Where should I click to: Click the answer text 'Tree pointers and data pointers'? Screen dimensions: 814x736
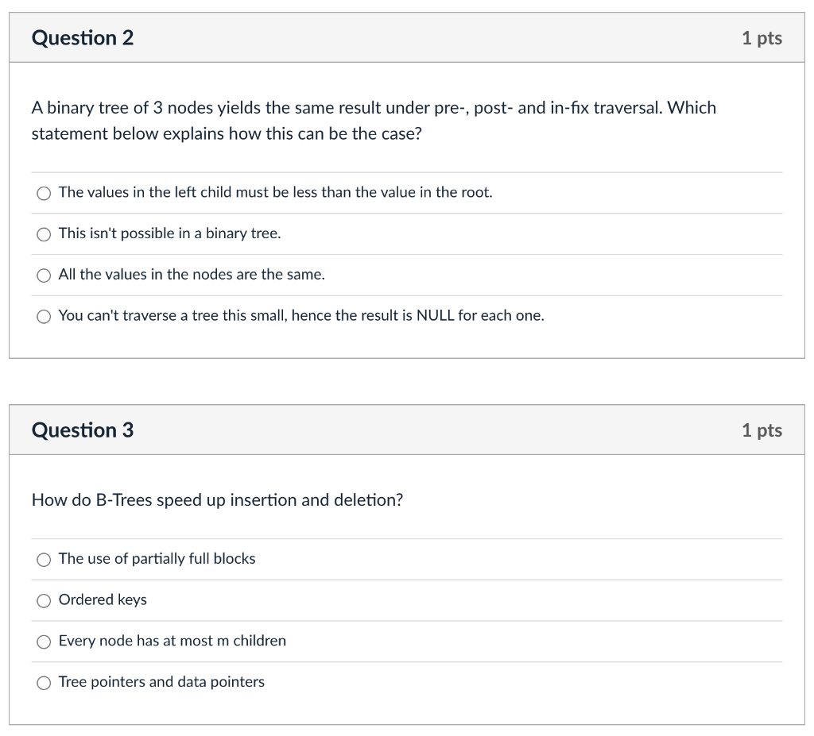point(161,682)
